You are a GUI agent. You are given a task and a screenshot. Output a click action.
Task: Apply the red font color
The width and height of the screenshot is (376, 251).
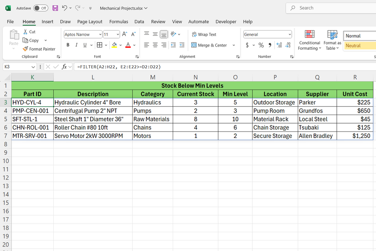128,45
